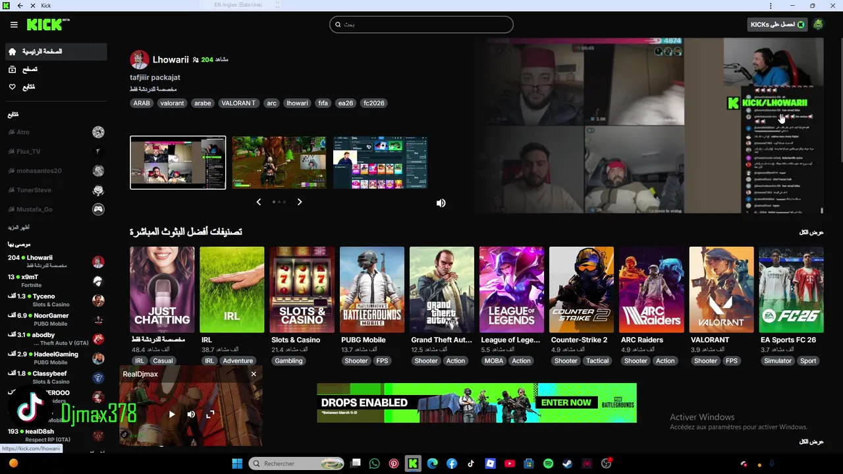843x474 pixels.
Task: Select the ARAB tag
Action: [x=142, y=103]
